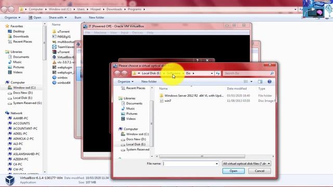333x187 pixels.
Task: Click the blue help icon in dialog
Action: click(x=270, y=82)
